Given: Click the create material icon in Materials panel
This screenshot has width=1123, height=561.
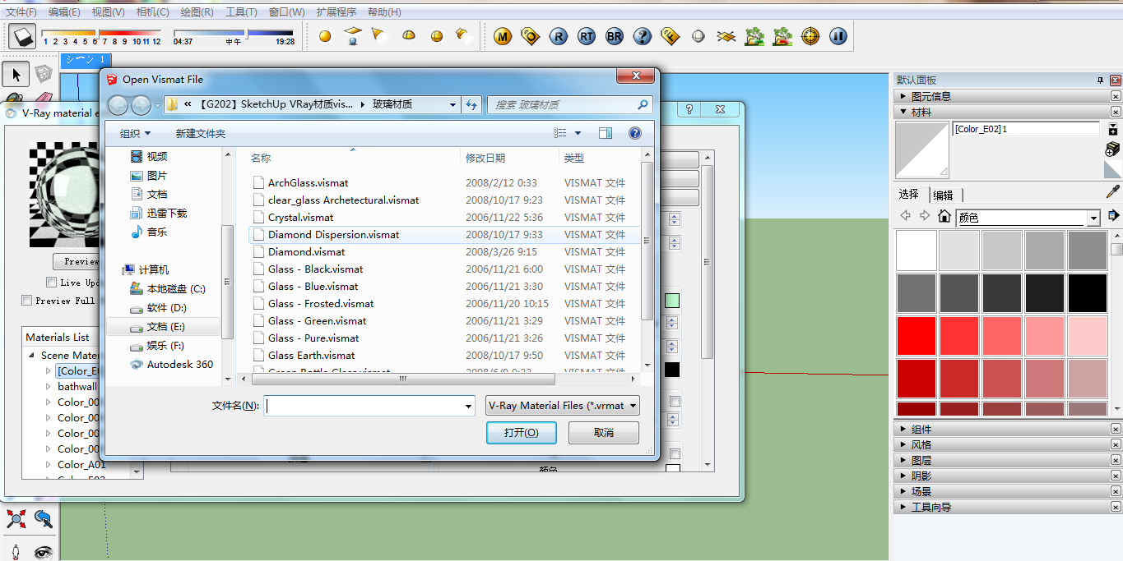Looking at the screenshot, I should (1111, 149).
